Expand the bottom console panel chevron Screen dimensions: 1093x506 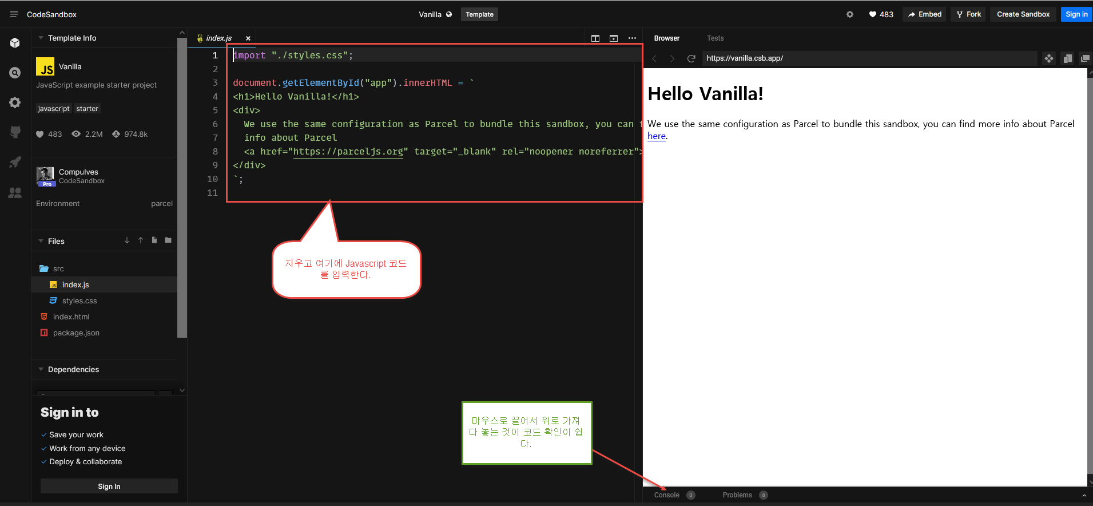1084,495
